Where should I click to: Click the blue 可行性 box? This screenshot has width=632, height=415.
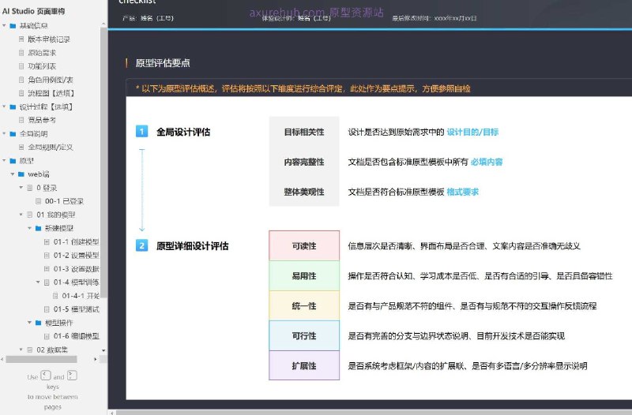[x=304, y=335]
